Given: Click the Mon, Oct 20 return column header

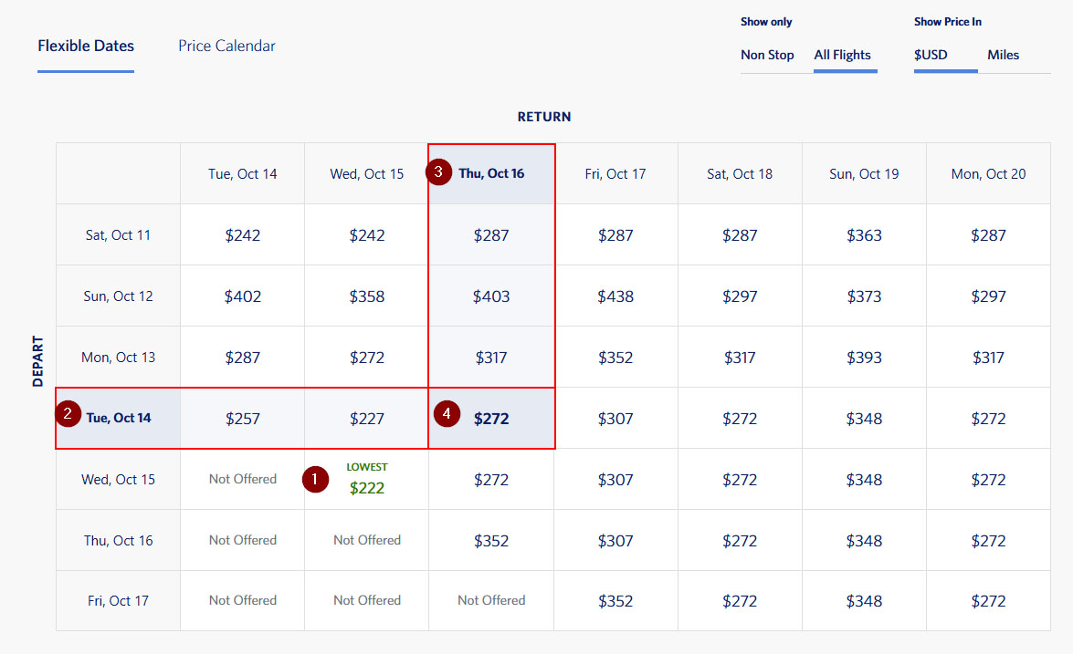Looking at the screenshot, I should click(988, 173).
